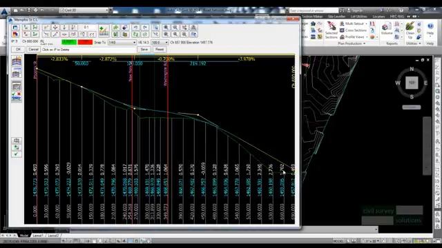Switch to the Layout1 tab
This screenshot has height=248, width=442.
click(x=37, y=236)
